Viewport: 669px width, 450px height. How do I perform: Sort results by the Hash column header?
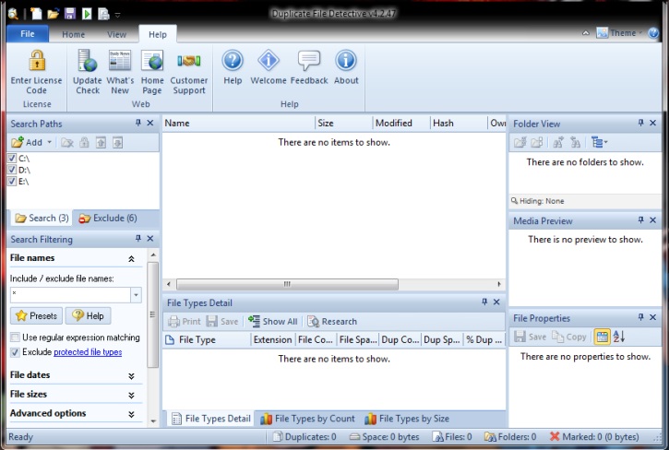459,124
